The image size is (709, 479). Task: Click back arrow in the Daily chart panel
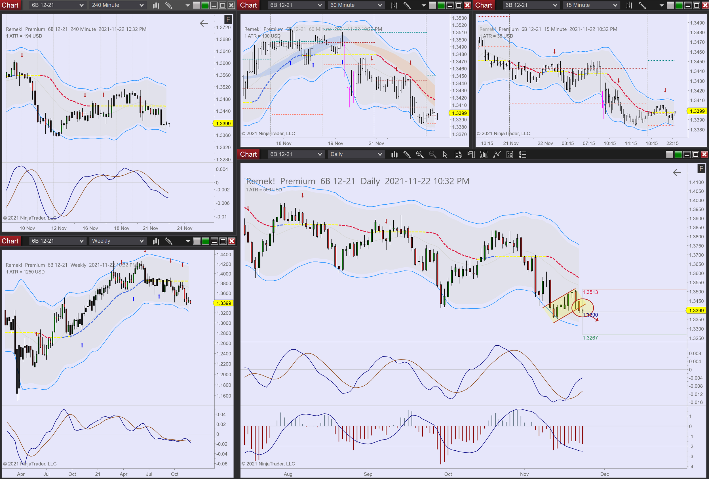(677, 173)
